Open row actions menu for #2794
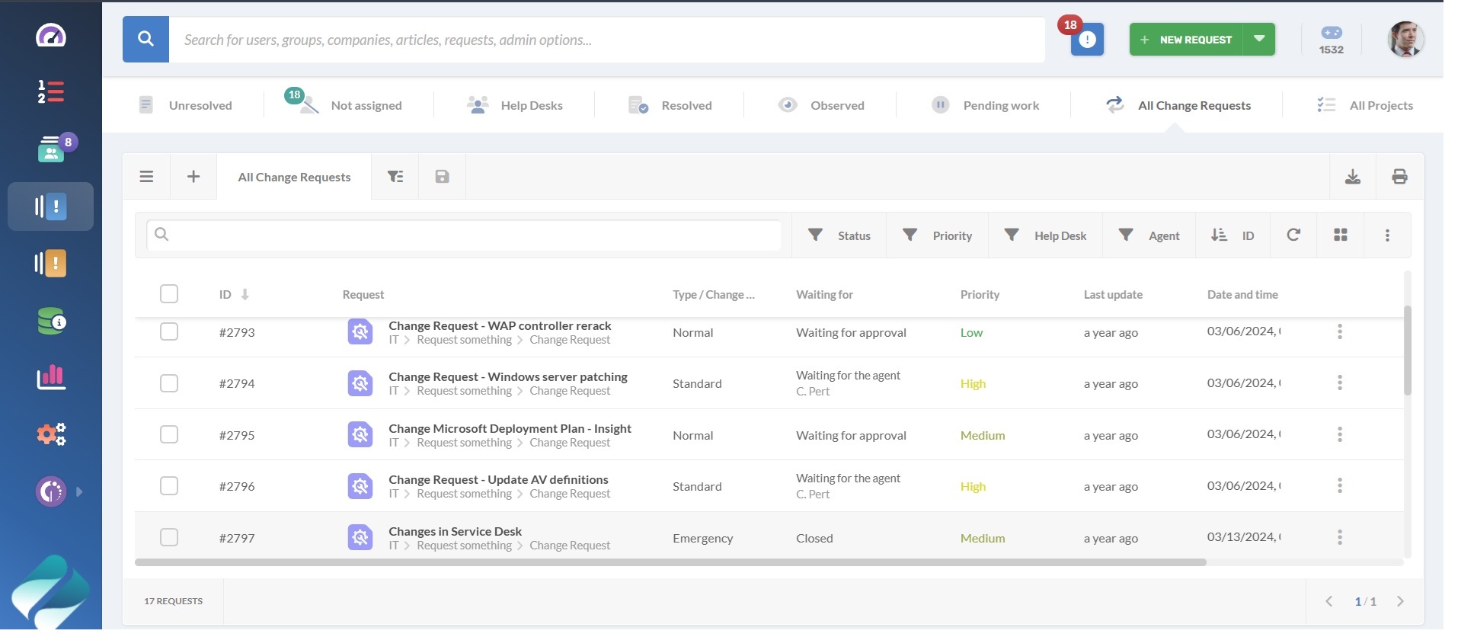Screen dimensions: 1461x637 [1340, 383]
